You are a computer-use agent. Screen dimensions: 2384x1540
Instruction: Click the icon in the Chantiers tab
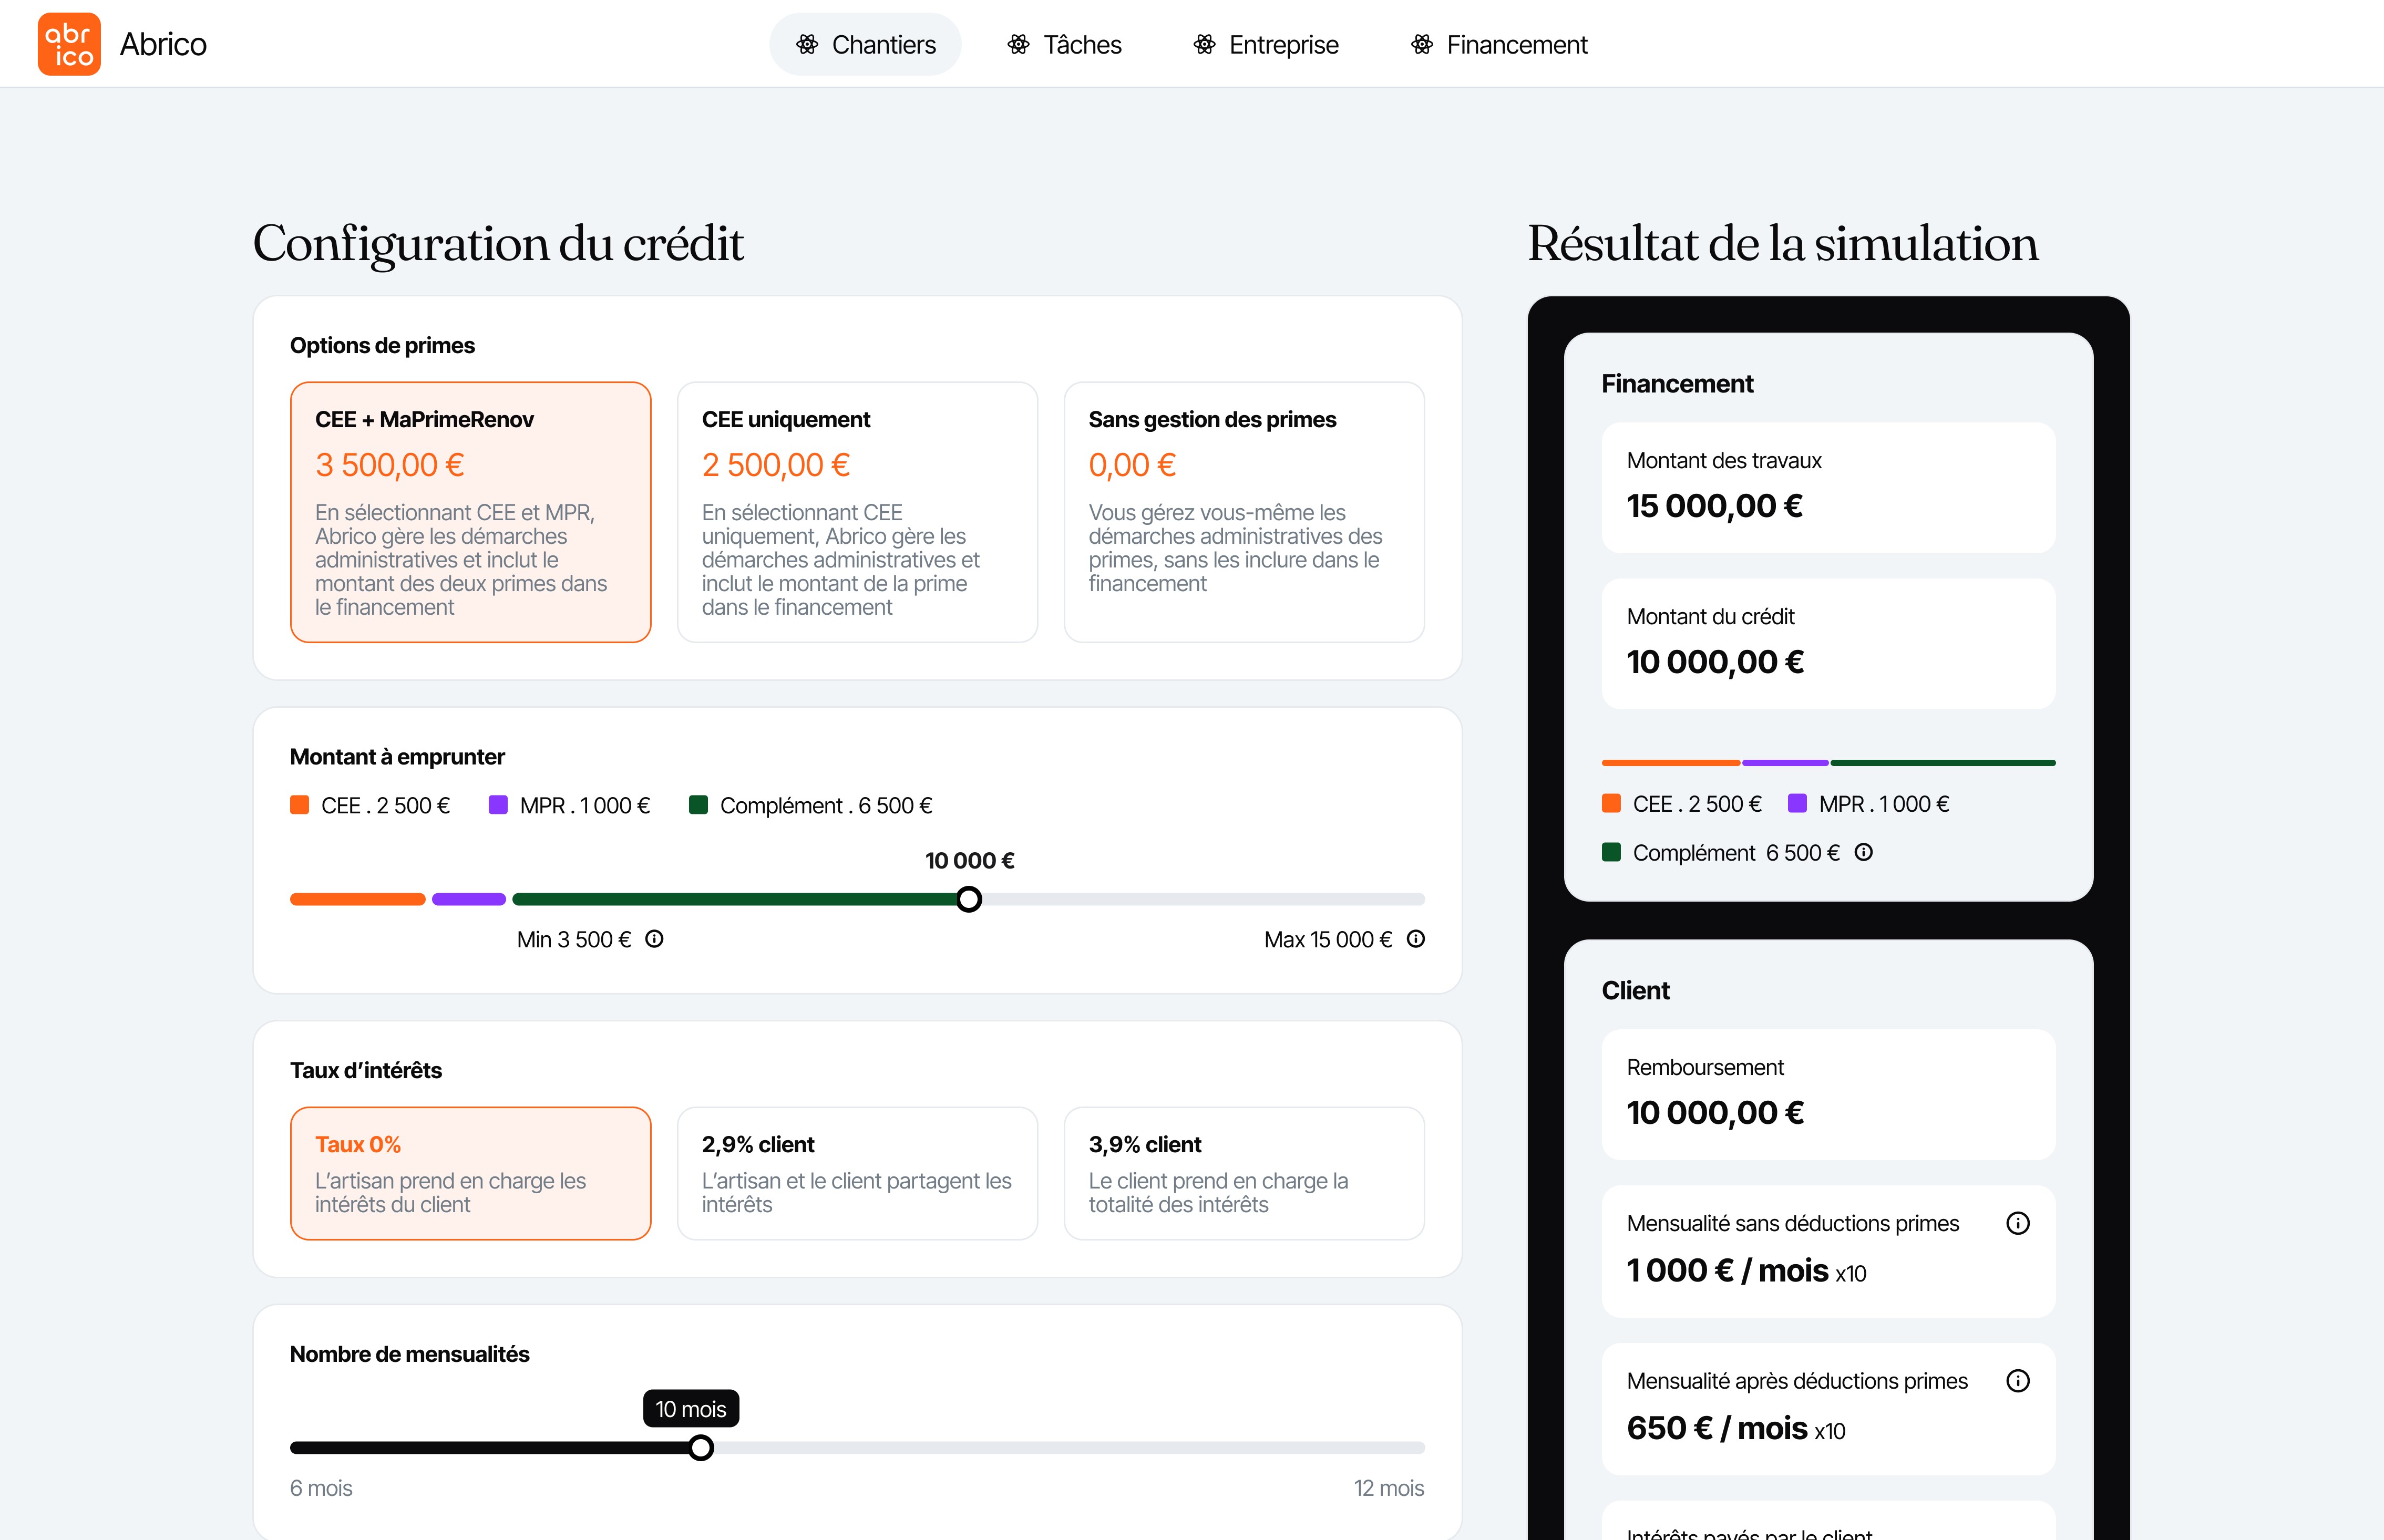tap(807, 44)
